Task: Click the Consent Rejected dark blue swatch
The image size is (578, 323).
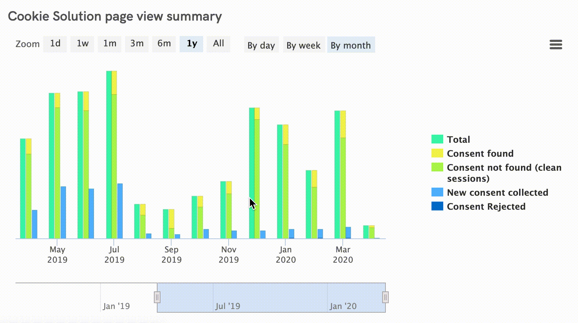Action: 437,206
